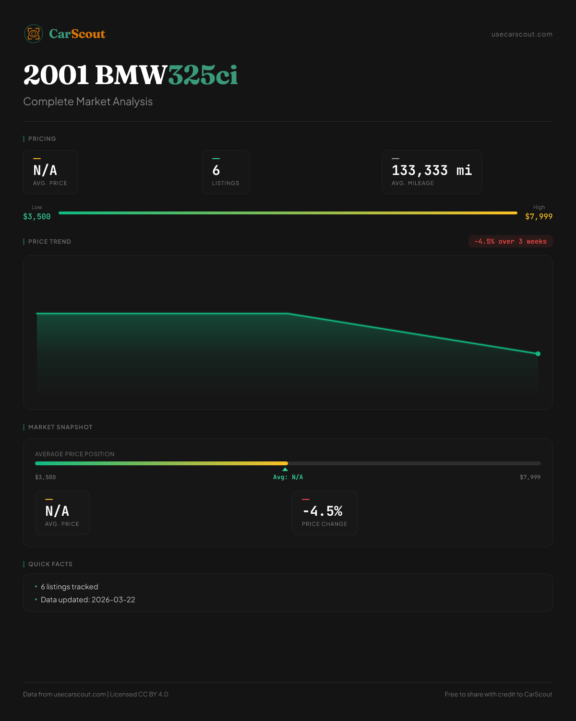576x721 pixels.
Task: Click the low-to-high price range bar
Action: pyautogui.click(x=288, y=213)
